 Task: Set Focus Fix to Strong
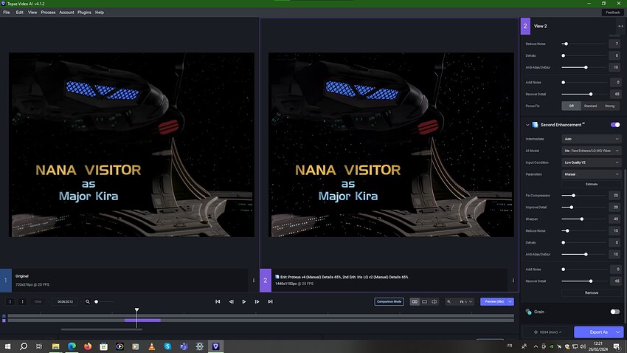point(609,106)
